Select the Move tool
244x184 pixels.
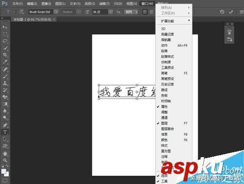pyautogui.click(x=5, y=27)
